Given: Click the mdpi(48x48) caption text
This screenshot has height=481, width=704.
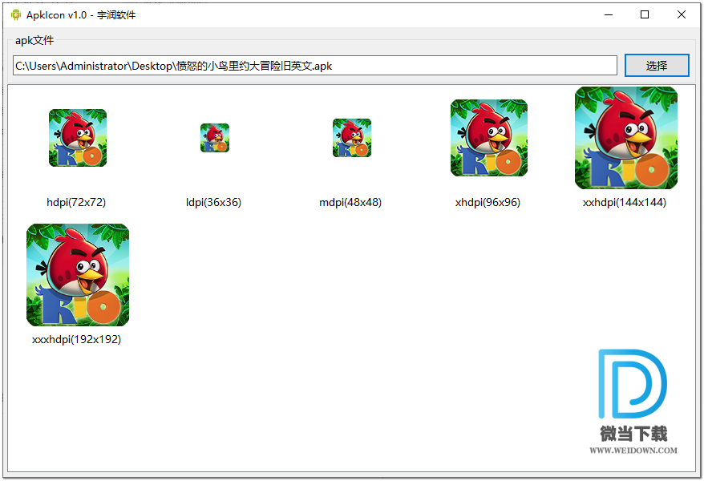Looking at the screenshot, I should pyautogui.click(x=350, y=203).
